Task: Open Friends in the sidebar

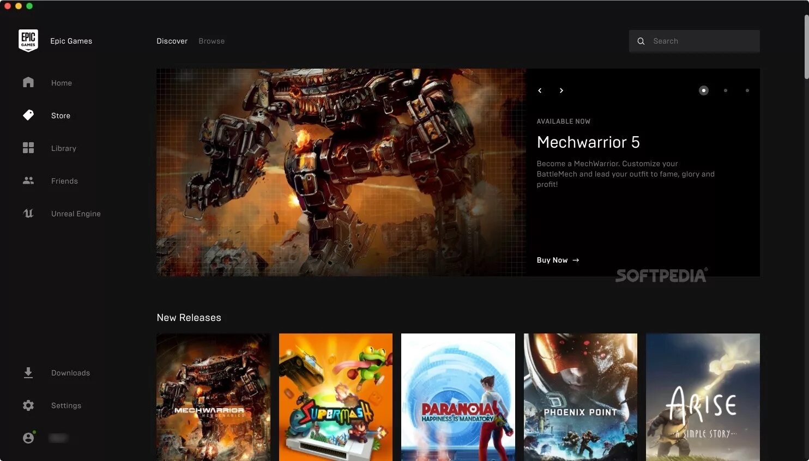Action: [64, 181]
